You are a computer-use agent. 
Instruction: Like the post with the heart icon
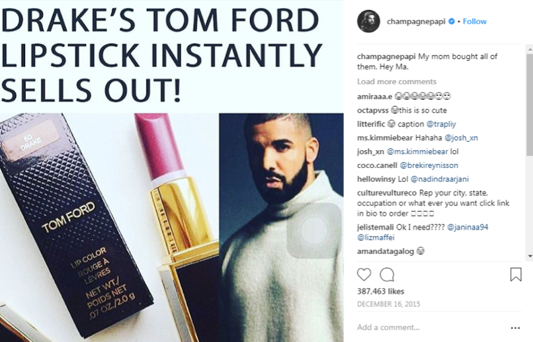364,275
